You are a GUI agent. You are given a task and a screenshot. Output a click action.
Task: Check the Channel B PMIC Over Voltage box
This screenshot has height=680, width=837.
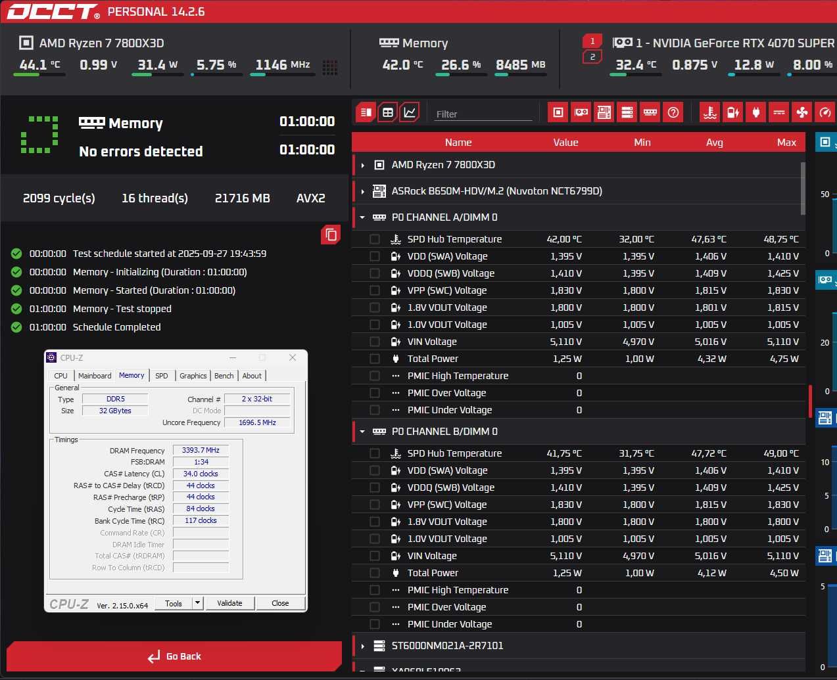[375, 607]
